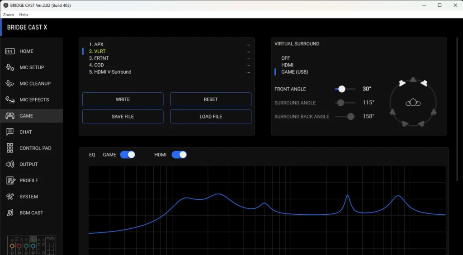Click the Bridge Cast device thumbnail
This screenshot has width=463, height=255.
pos(31,245)
